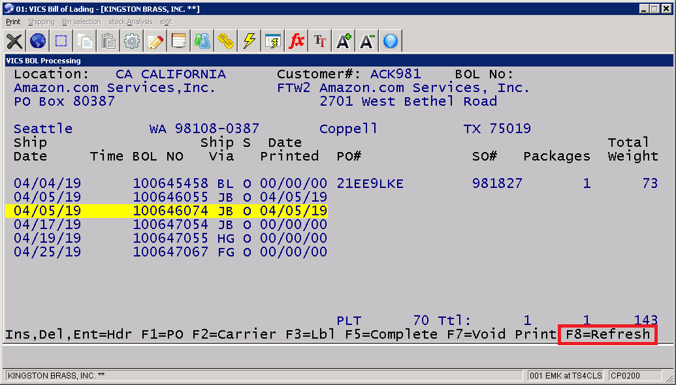
Task: Click the yellow chain link toolbar icon
Action: tap(225, 41)
